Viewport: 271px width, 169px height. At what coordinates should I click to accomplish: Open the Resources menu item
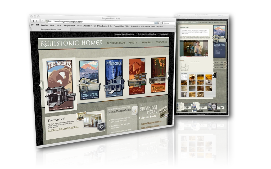147,42
